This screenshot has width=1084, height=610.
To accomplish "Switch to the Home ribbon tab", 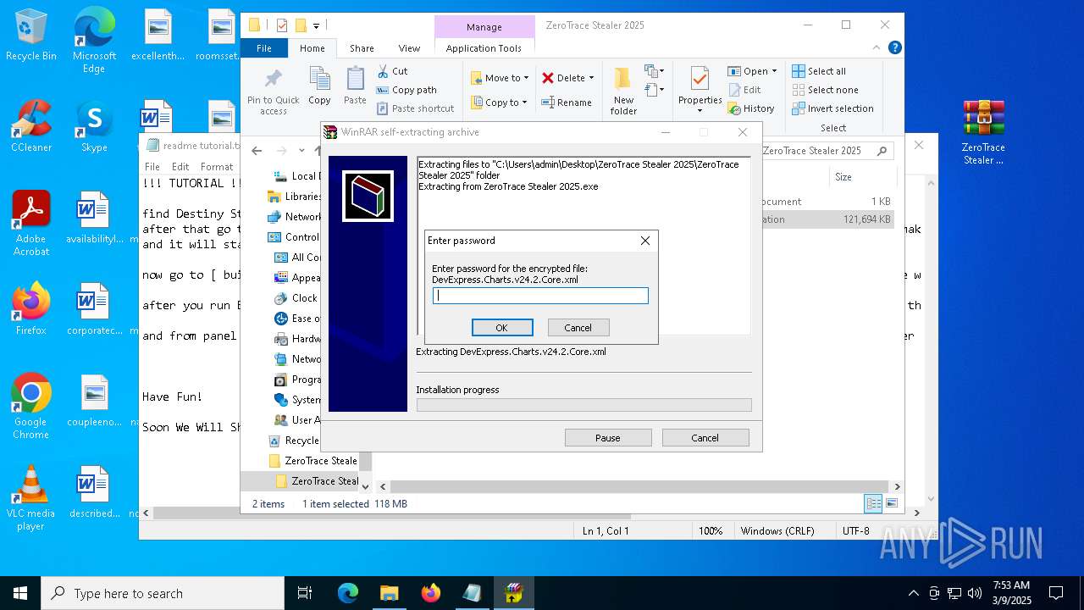I will pos(312,48).
